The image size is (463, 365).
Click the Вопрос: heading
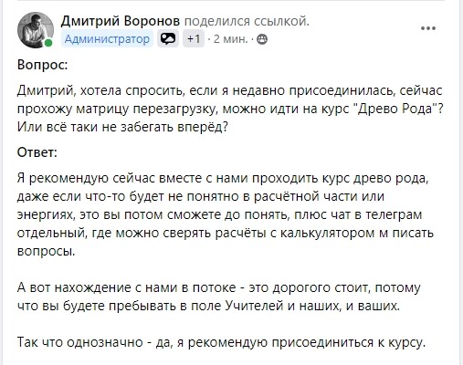coord(42,65)
